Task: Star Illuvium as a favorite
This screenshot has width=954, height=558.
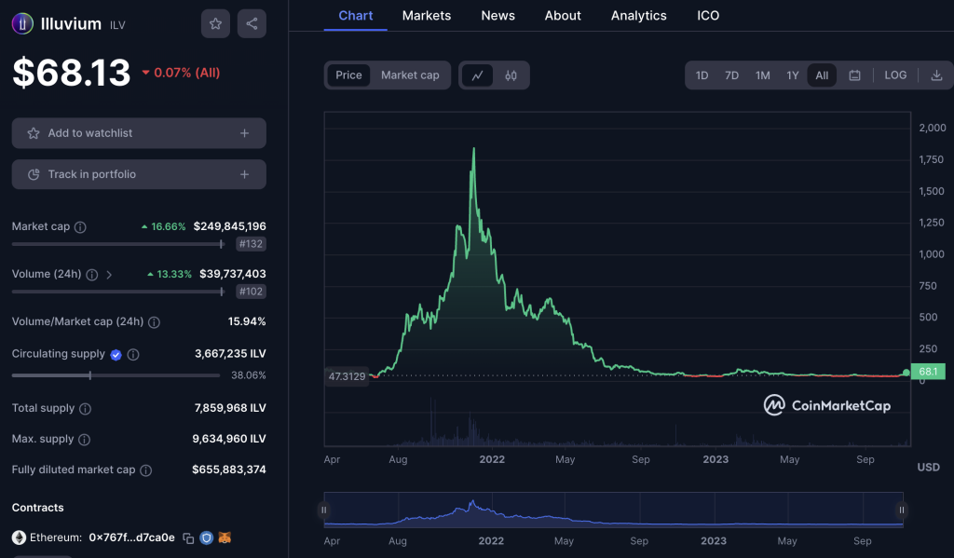Action: point(215,23)
